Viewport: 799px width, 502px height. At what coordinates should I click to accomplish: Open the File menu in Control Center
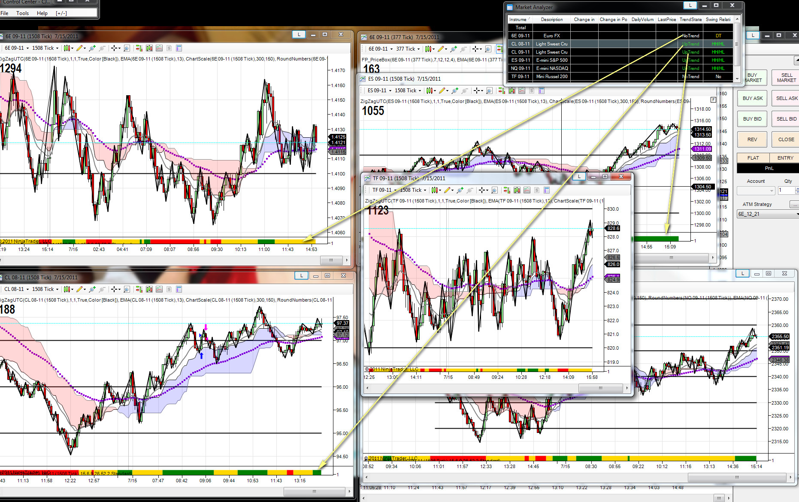pyautogui.click(x=4, y=13)
